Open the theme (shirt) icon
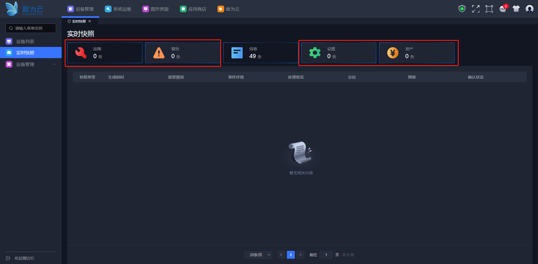The width and height of the screenshot is (538, 264). [516, 9]
